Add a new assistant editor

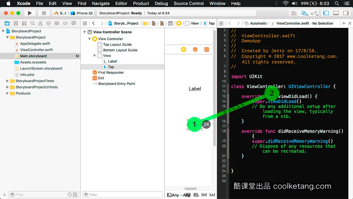point(344,23)
